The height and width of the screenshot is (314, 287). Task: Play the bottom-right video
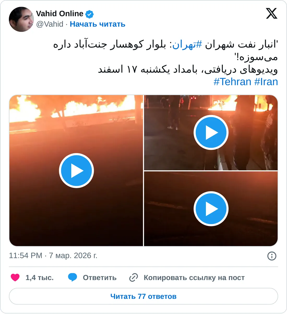[x=211, y=209]
